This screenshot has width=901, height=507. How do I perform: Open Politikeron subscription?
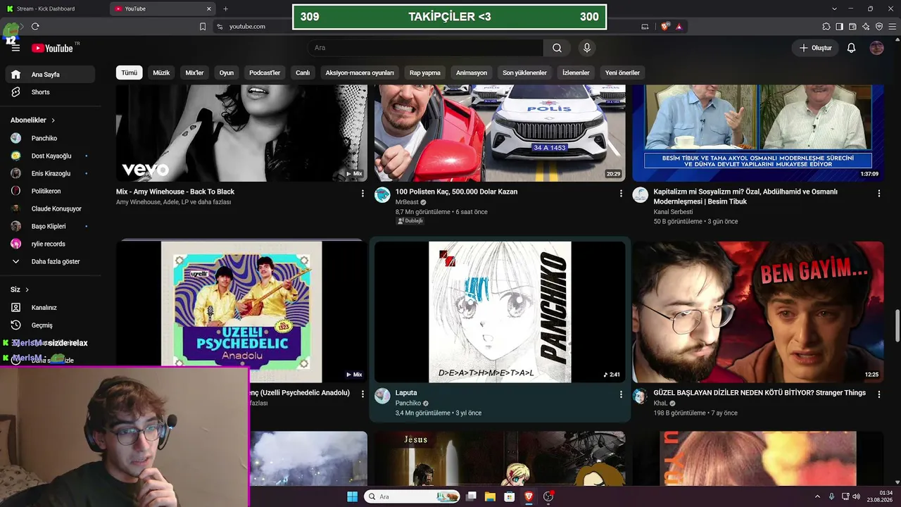[x=50, y=191]
